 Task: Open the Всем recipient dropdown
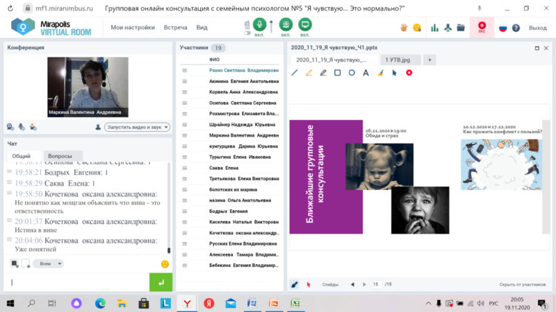click(x=48, y=263)
